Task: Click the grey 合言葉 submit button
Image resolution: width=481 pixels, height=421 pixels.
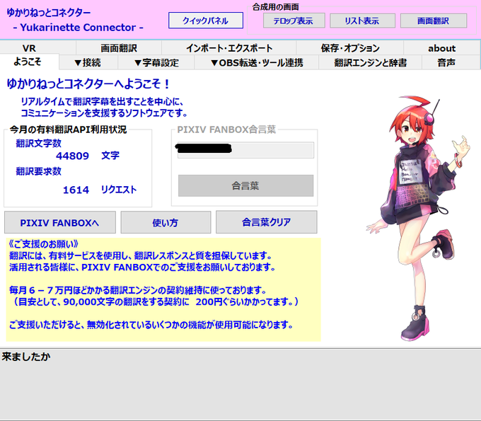Action: coord(245,185)
